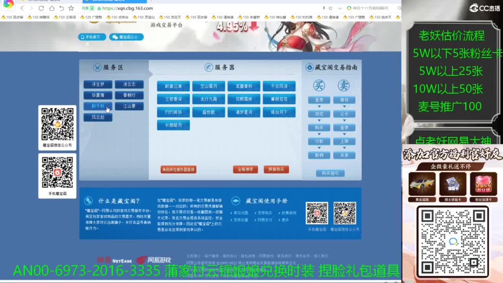This screenshot has width=503, height=283.
Task: Click the '公示' step in the sell guide
Action: point(344,114)
